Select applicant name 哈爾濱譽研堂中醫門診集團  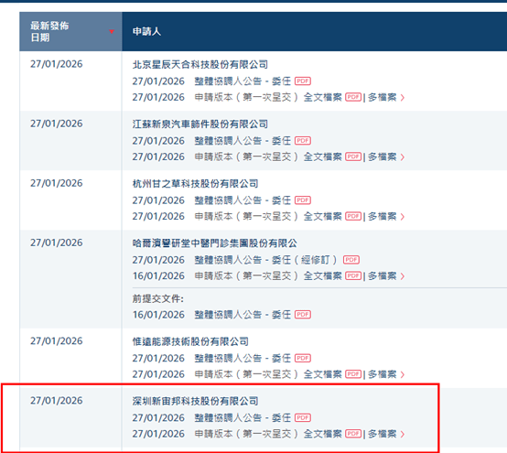pos(215,243)
